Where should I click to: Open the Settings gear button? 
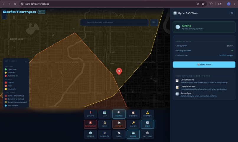(x=147, y=134)
